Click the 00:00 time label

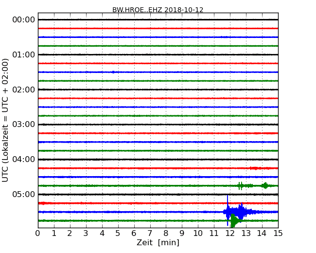point(24,20)
